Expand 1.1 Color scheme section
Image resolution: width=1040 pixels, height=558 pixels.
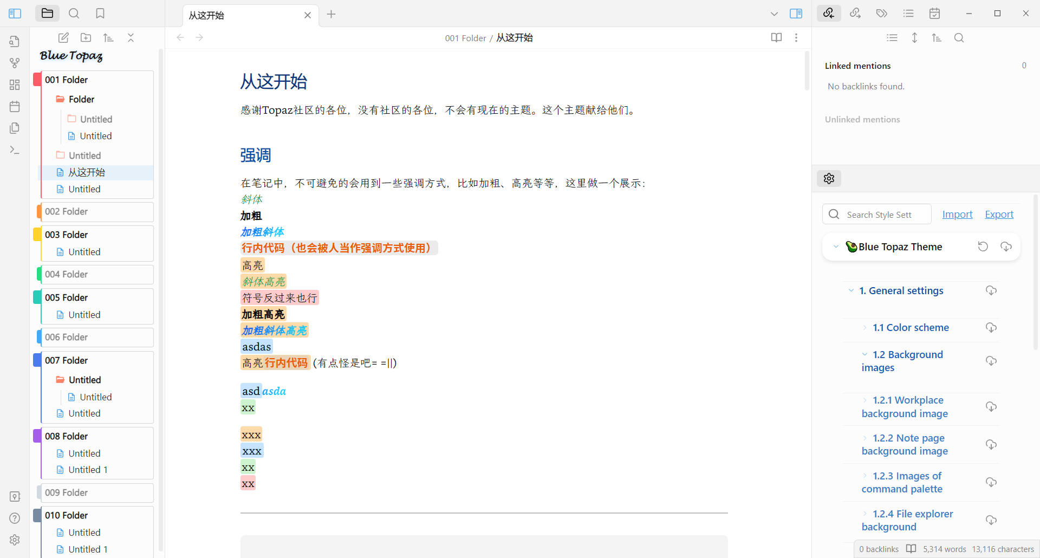click(x=865, y=327)
